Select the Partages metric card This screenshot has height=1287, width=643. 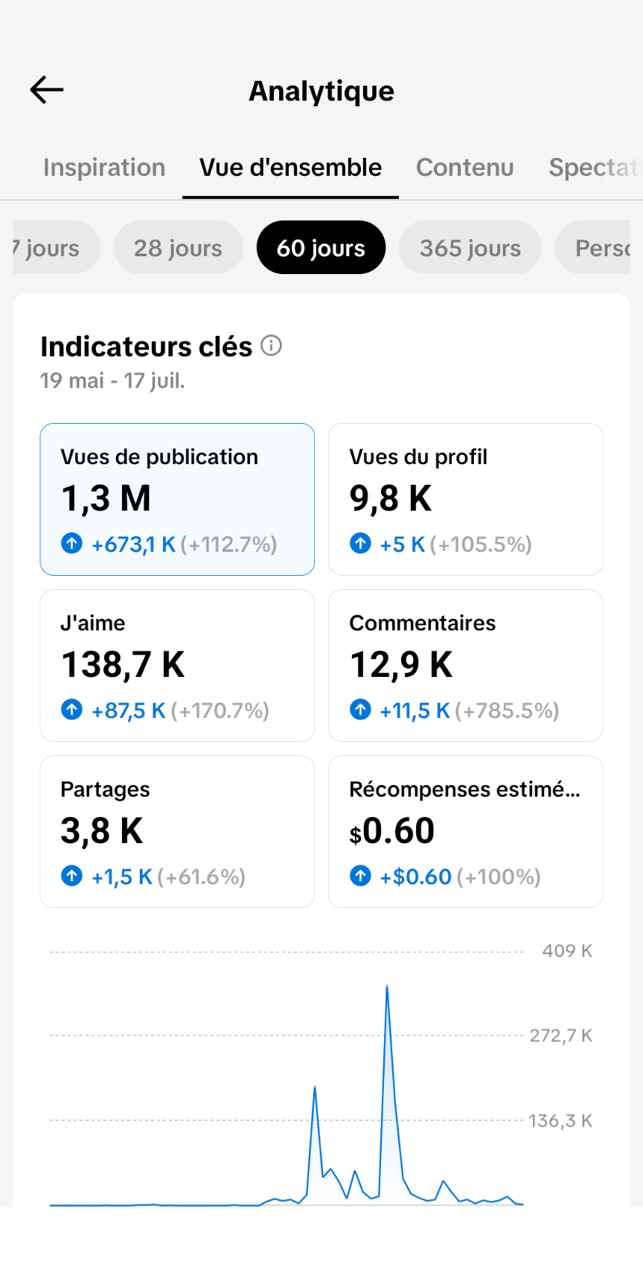pyautogui.click(x=177, y=831)
